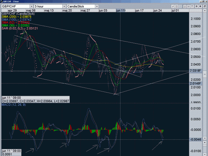Image resolution: width=208 pixels, height=156 pixels.
Task: Click the -0.0046 MACD level marker
Action: click(x=196, y=139)
